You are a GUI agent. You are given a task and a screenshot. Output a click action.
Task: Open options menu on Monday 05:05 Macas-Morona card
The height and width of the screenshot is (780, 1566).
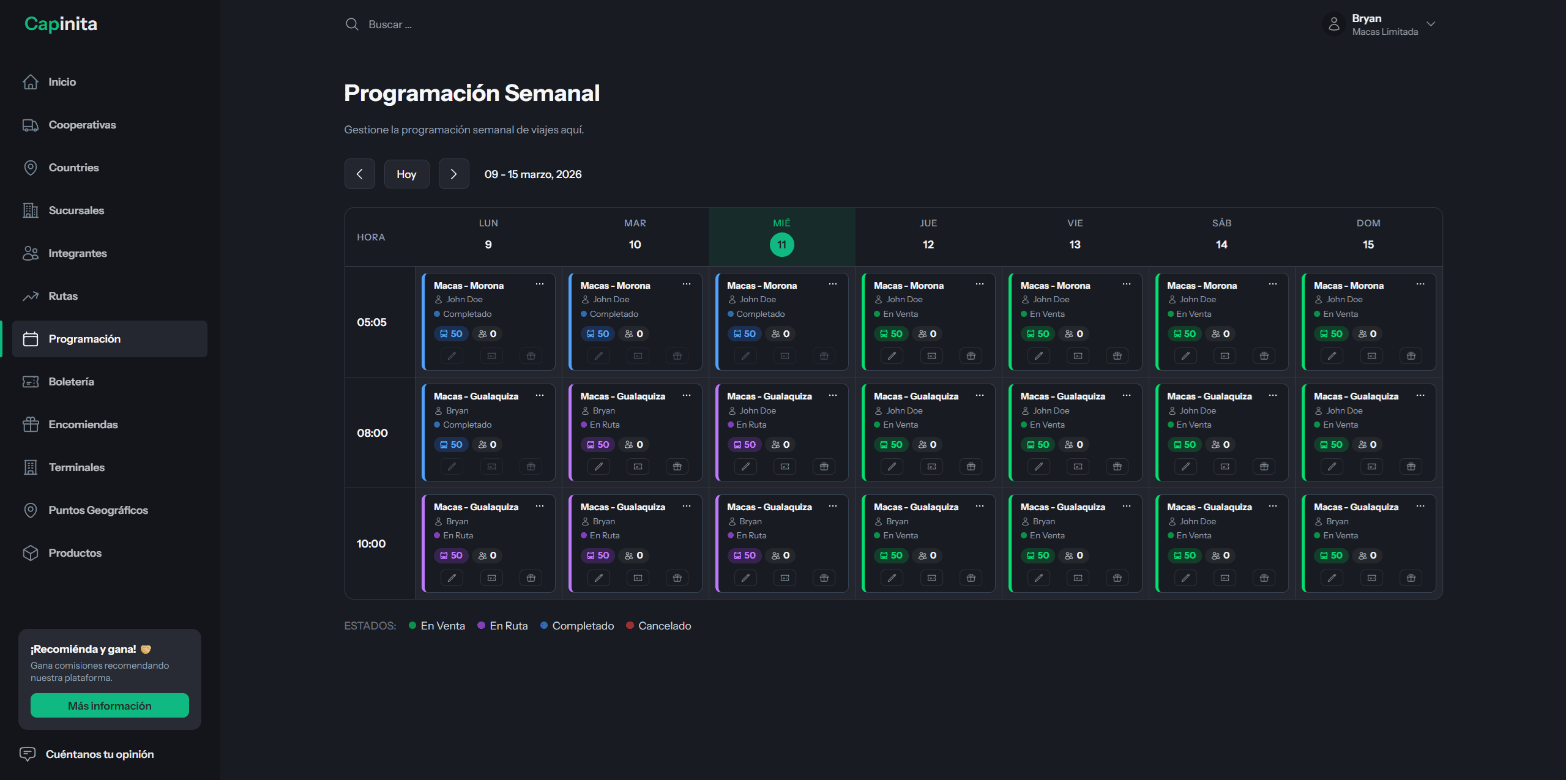tap(540, 284)
